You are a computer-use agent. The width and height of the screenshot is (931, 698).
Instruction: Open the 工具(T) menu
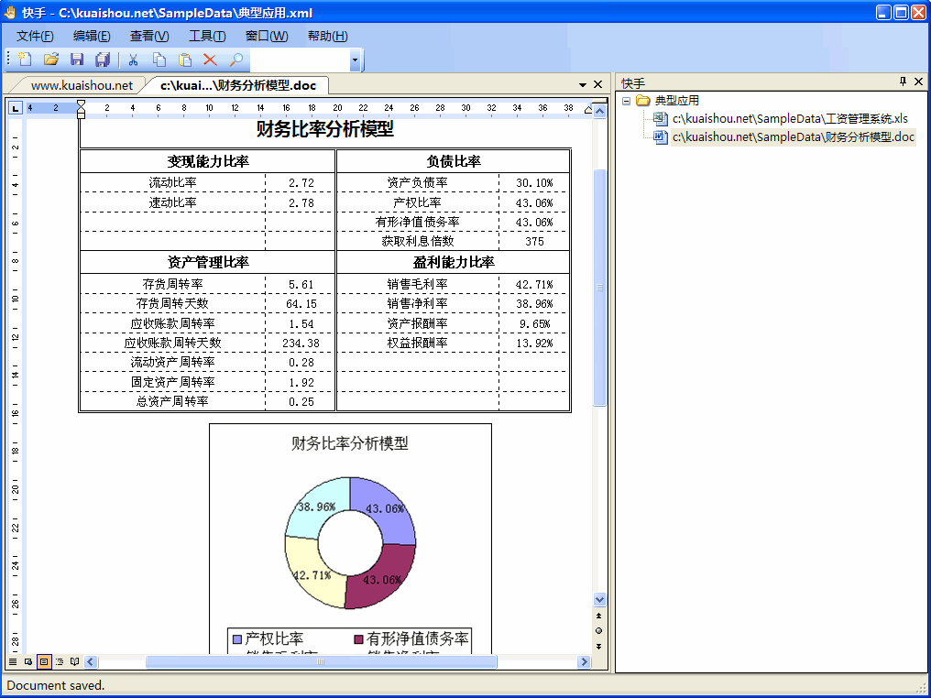(x=207, y=36)
